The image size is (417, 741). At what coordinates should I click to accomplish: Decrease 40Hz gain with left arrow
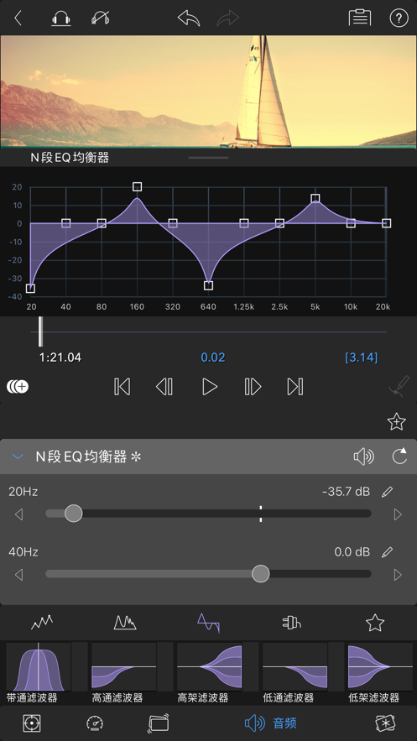click(19, 575)
